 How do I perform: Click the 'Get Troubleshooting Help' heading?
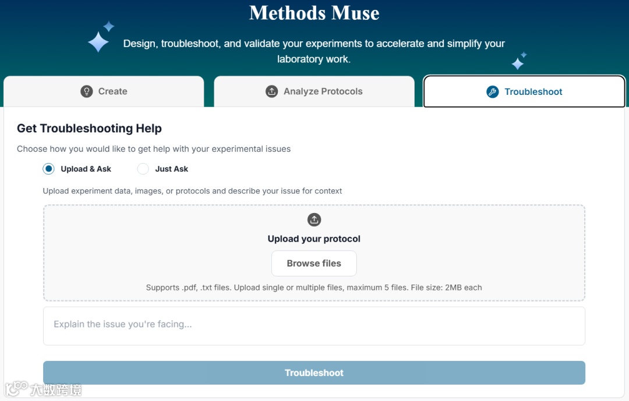[90, 128]
